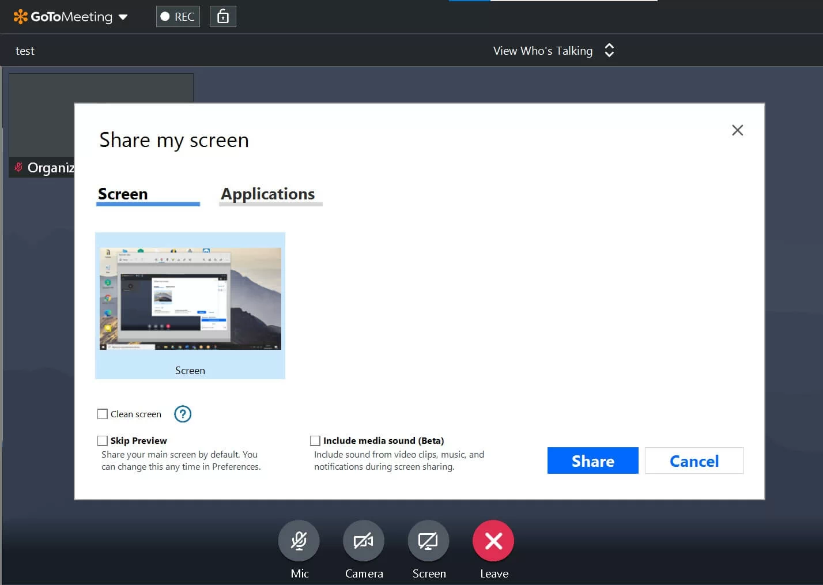Screen dimensions: 823x585
Task: Turn on the Camera
Action: coord(364,541)
